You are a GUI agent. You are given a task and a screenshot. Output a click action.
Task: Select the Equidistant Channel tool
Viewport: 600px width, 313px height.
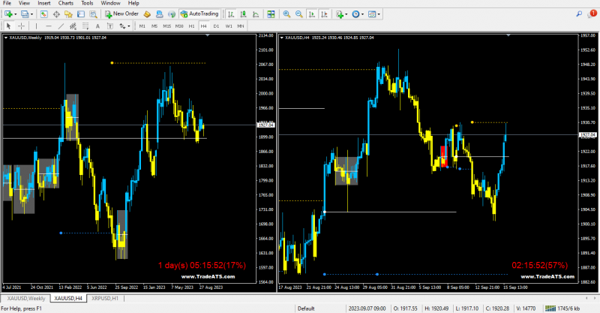(x=73, y=26)
